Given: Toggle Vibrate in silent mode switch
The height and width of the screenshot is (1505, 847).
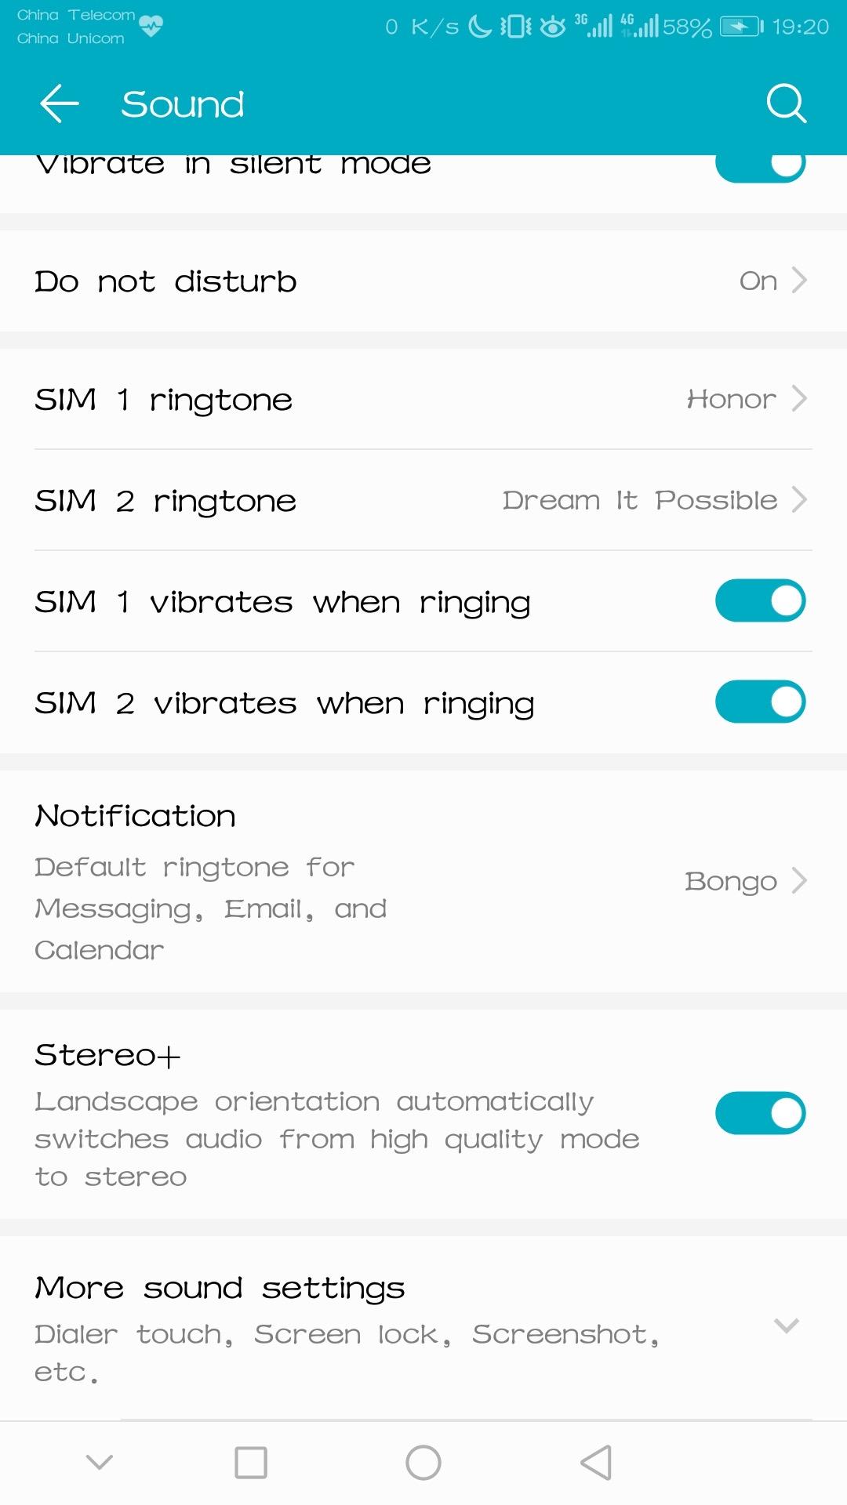Looking at the screenshot, I should 760,166.
